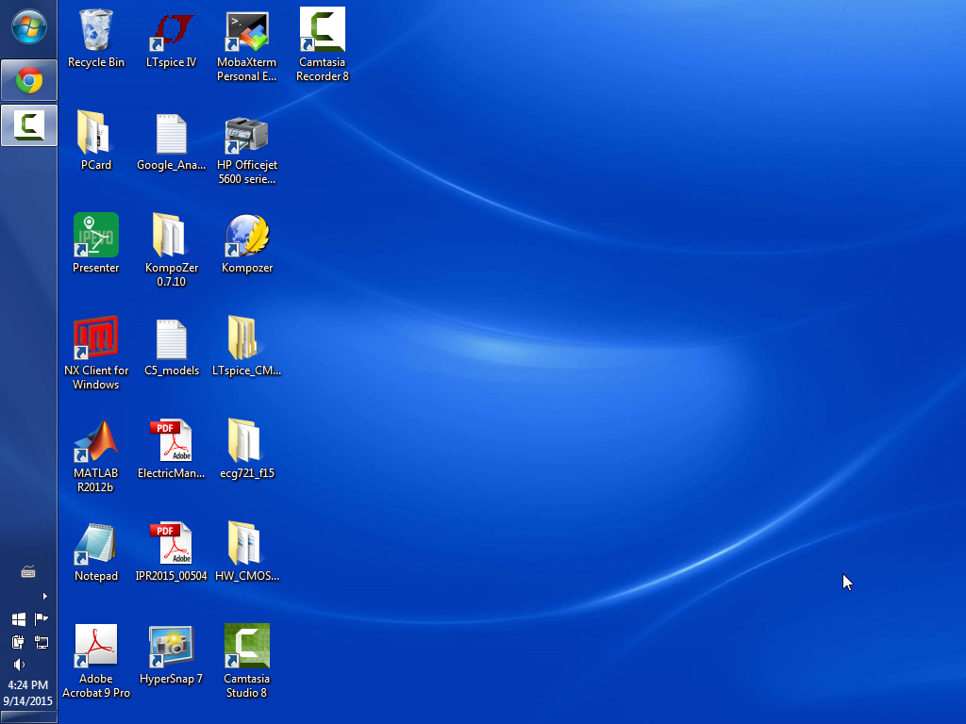Open the Windows Start menu orb

(x=28, y=27)
